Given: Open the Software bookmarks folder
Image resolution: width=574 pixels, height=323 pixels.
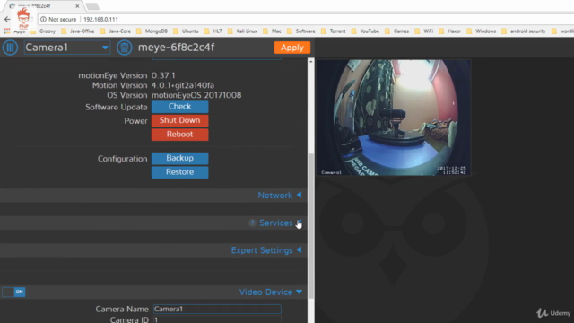Looking at the screenshot, I should pyautogui.click(x=301, y=31).
